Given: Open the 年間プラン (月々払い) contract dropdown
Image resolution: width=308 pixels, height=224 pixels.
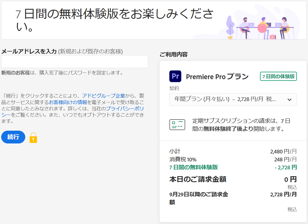Looking at the screenshot, I should [233, 99].
